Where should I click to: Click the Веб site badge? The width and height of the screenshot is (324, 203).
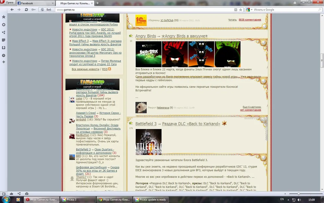click(x=46, y=9)
